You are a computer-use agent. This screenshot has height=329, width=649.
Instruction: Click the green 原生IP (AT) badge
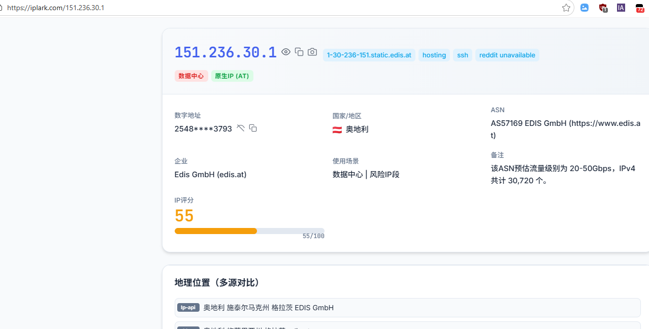pyautogui.click(x=232, y=76)
